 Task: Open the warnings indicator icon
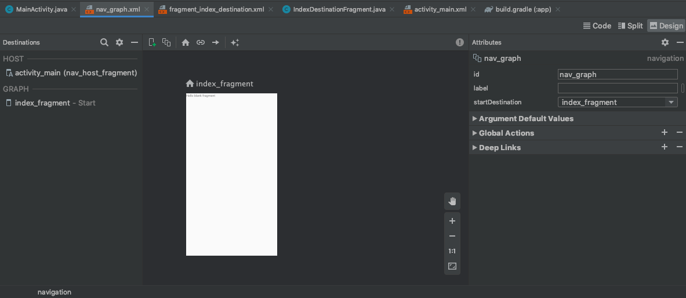coord(459,42)
